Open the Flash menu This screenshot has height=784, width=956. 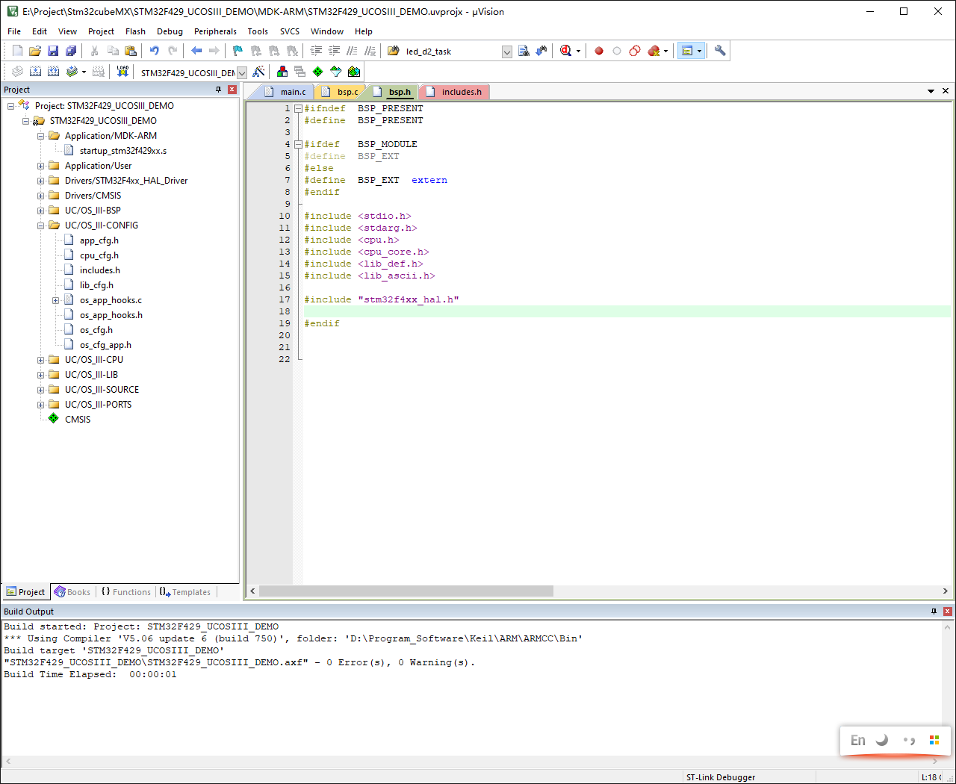coord(135,31)
